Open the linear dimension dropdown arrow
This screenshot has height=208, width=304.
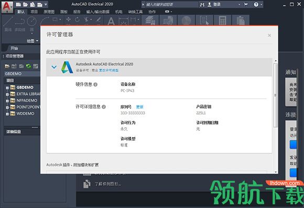pyautogui.click(x=138, y=19)
